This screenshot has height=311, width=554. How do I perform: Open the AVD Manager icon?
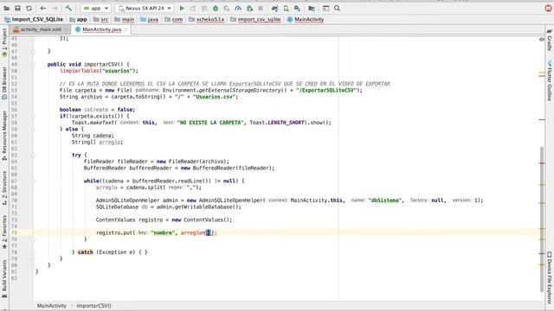[287, 8]
